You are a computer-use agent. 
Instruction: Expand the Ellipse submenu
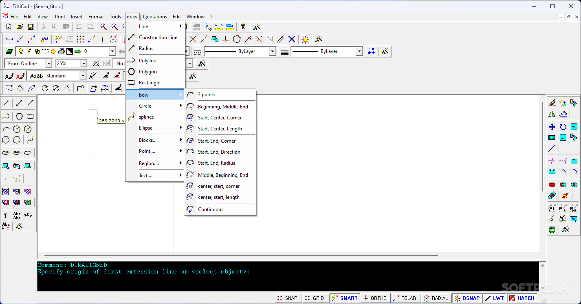[x=155, y=128]
